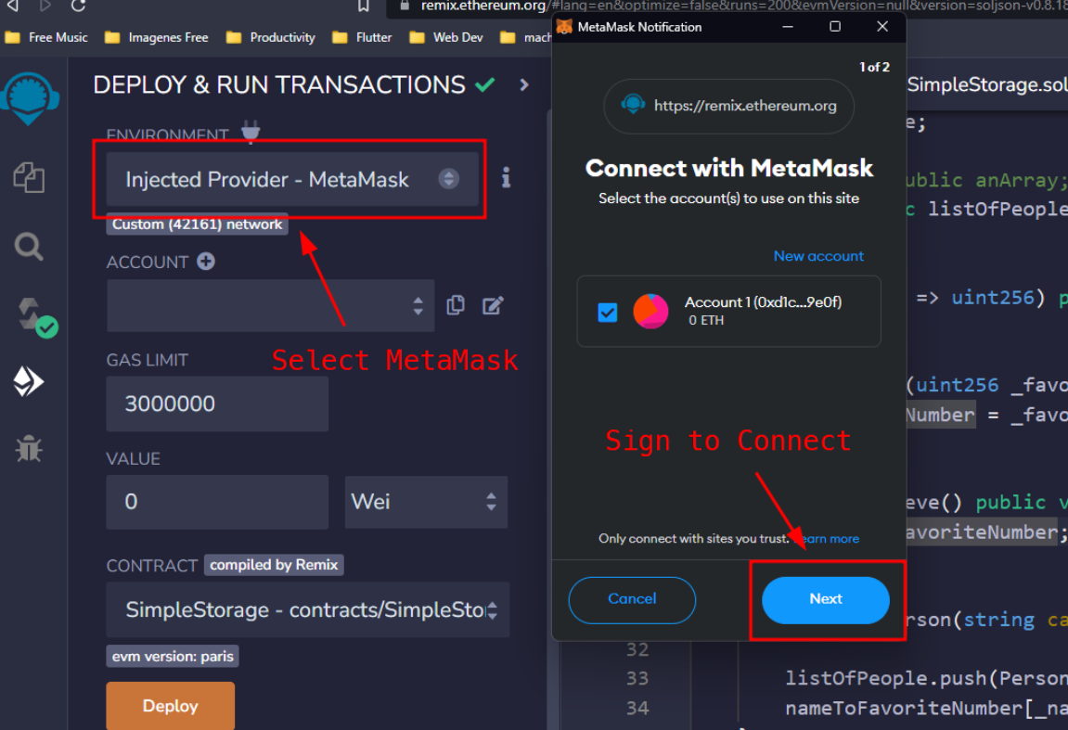The width and height of the screenshot is (1068, 730).
Task: Open Solidity compiler sidebar icon
Action: click(36, 317)
